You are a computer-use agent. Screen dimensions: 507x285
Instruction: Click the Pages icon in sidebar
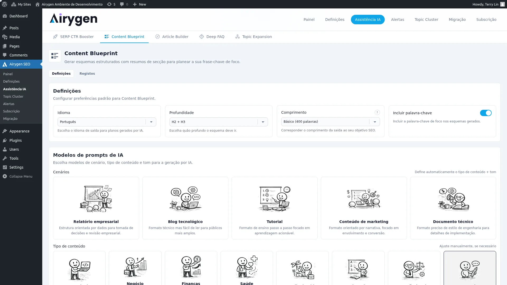click(5, 46)
